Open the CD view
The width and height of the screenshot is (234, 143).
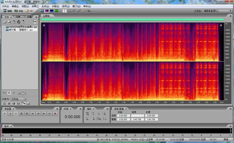pyautogui.click(x=29, y=11)
